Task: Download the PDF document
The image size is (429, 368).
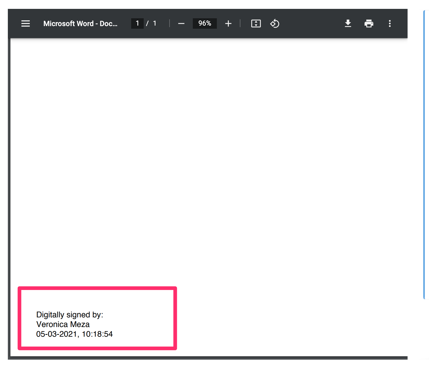Action: [348, 23]
